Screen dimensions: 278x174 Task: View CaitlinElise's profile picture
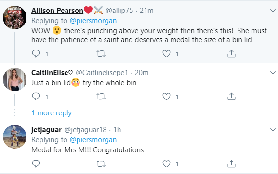[15, 79]
